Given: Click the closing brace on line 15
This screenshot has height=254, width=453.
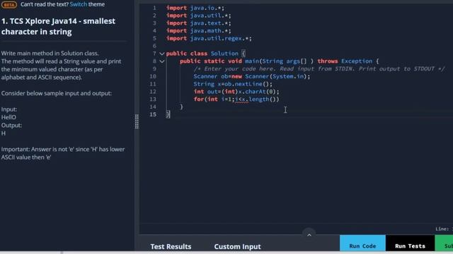Looking at the screenshot, I should click(x=168, y=114).
